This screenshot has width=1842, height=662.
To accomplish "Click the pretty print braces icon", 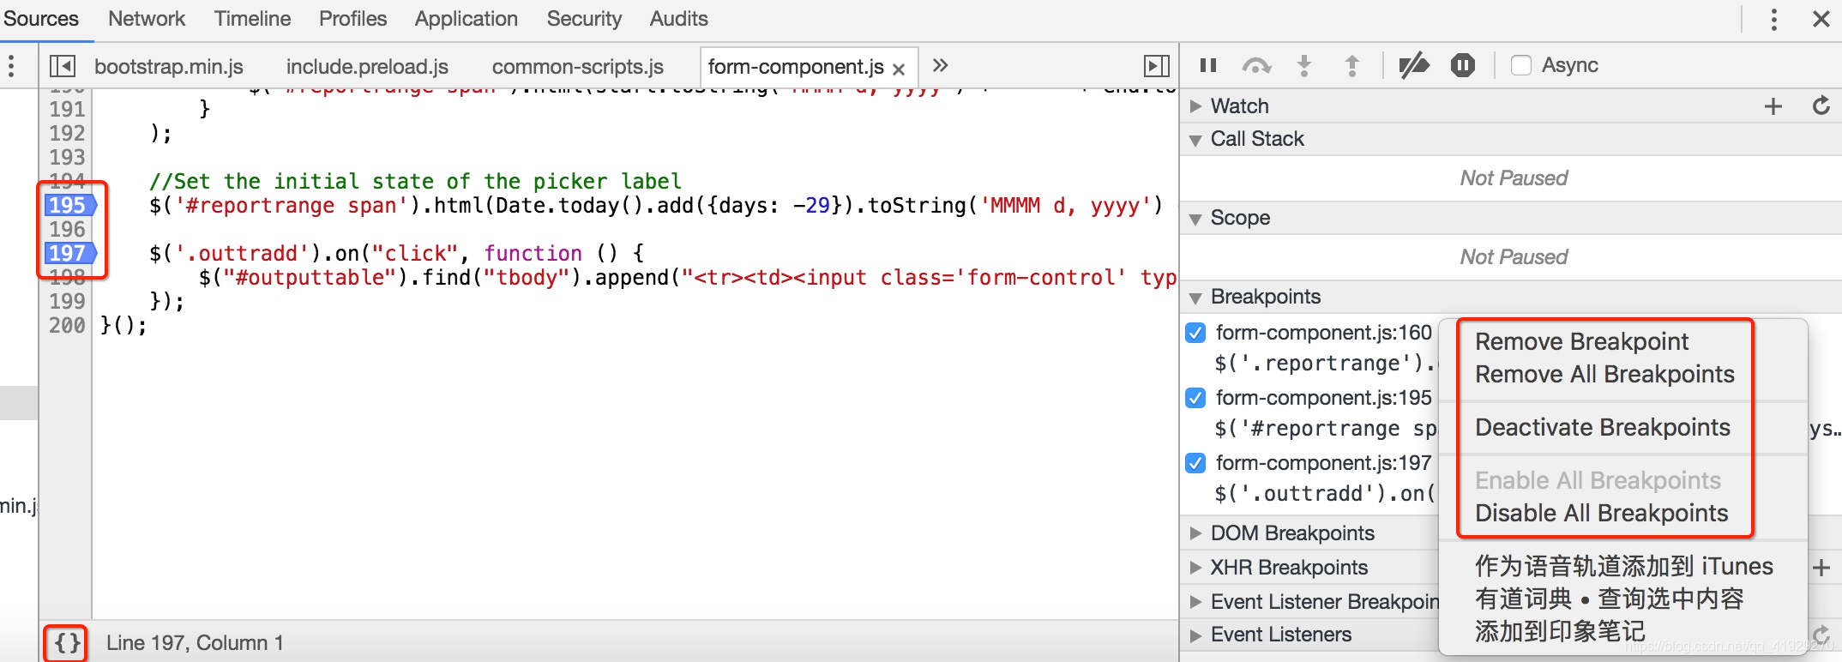I will tap(67, 643).
